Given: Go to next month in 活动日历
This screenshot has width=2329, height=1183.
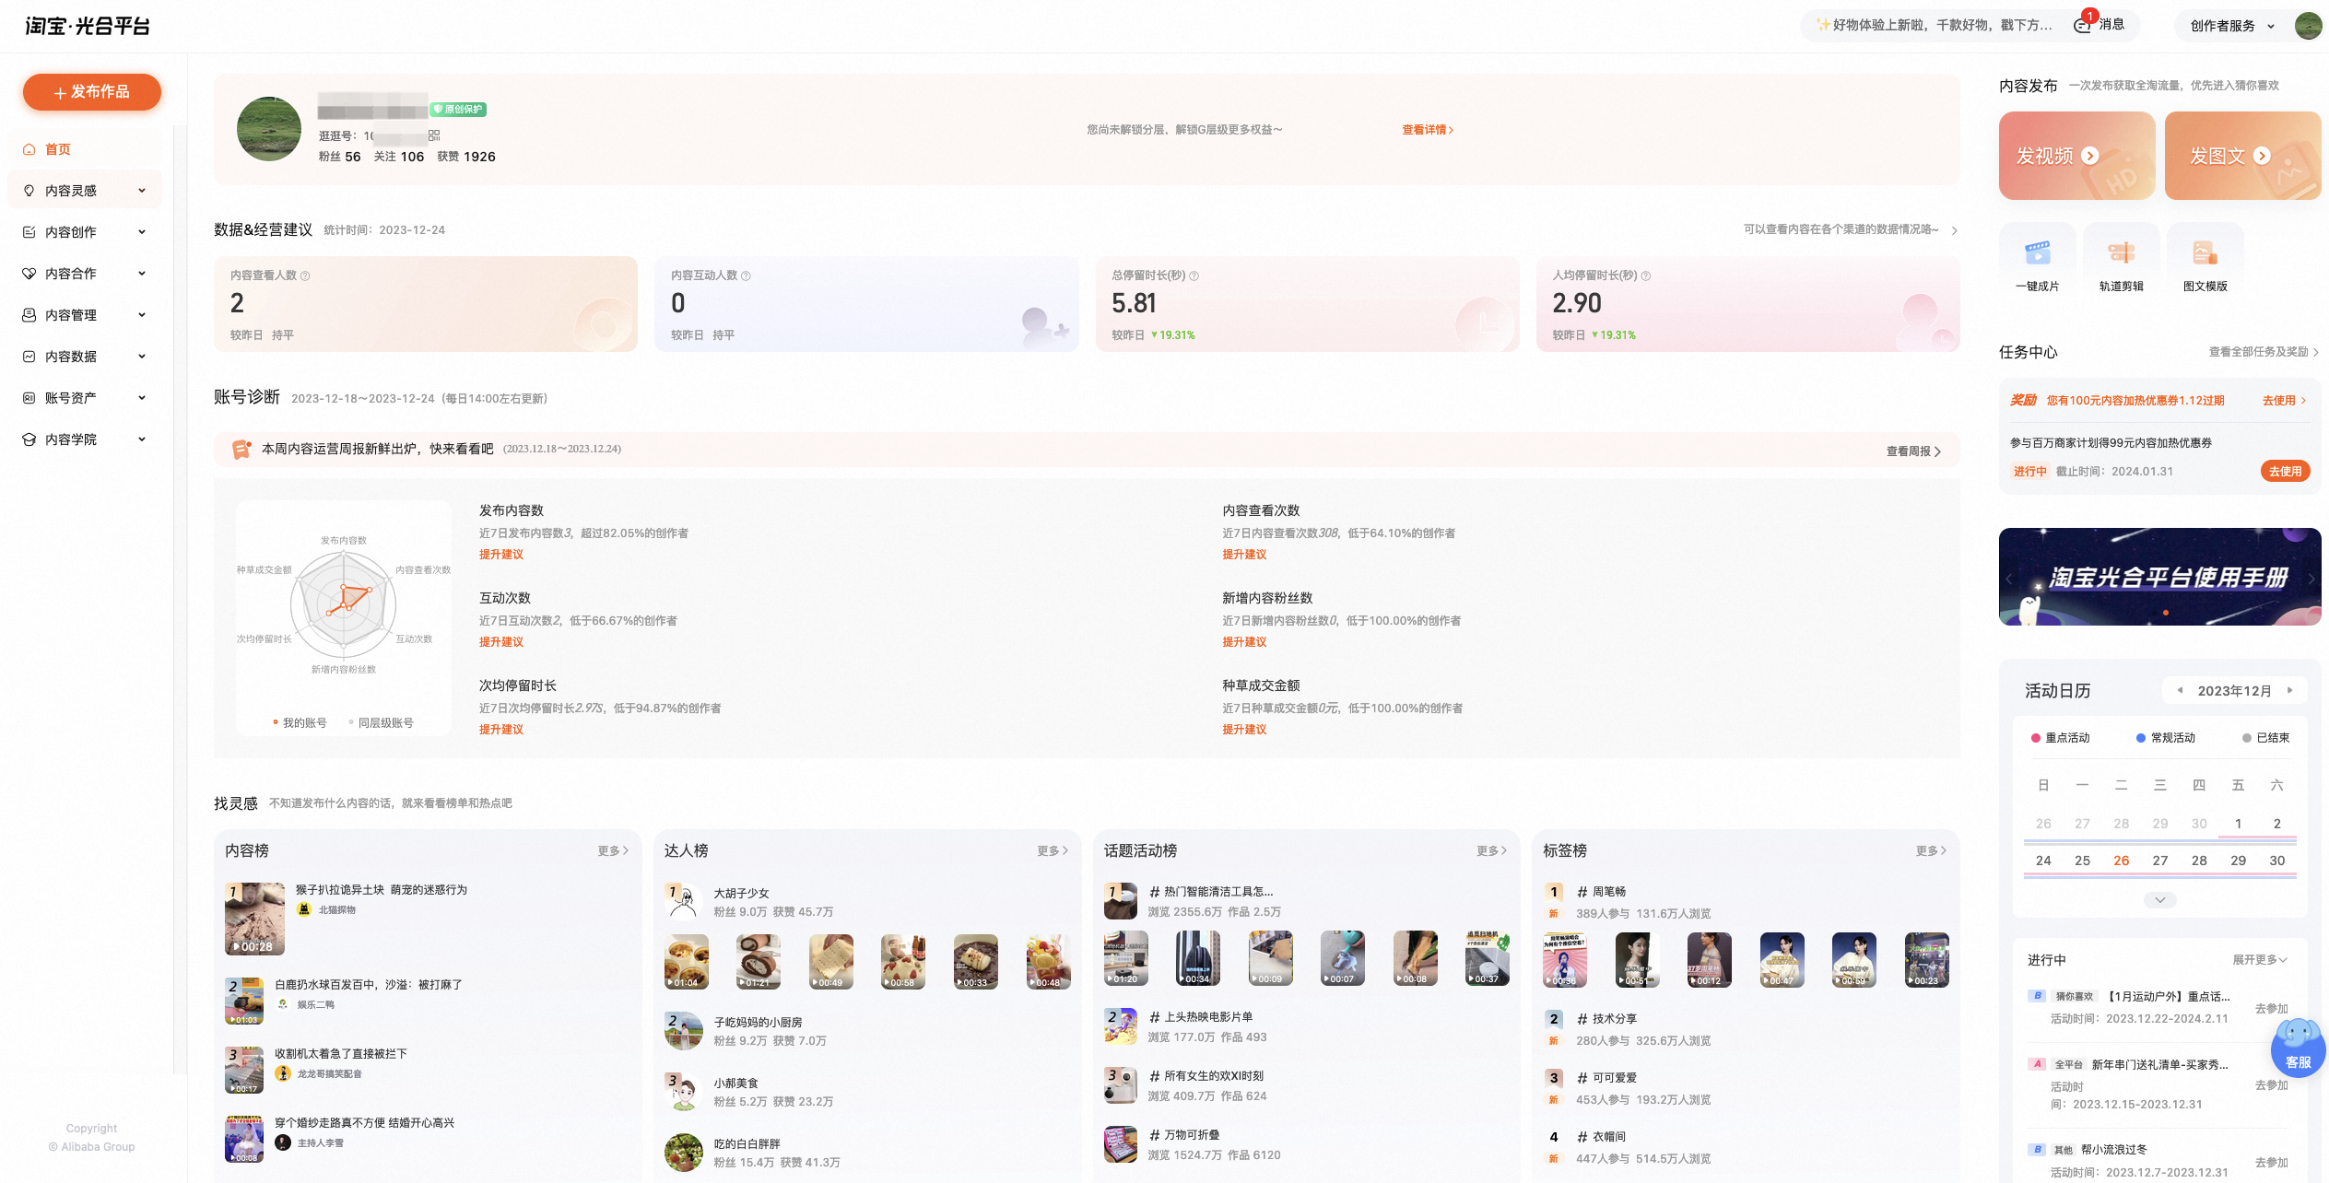Looking at the screenshot, I should coord(2289,690).
